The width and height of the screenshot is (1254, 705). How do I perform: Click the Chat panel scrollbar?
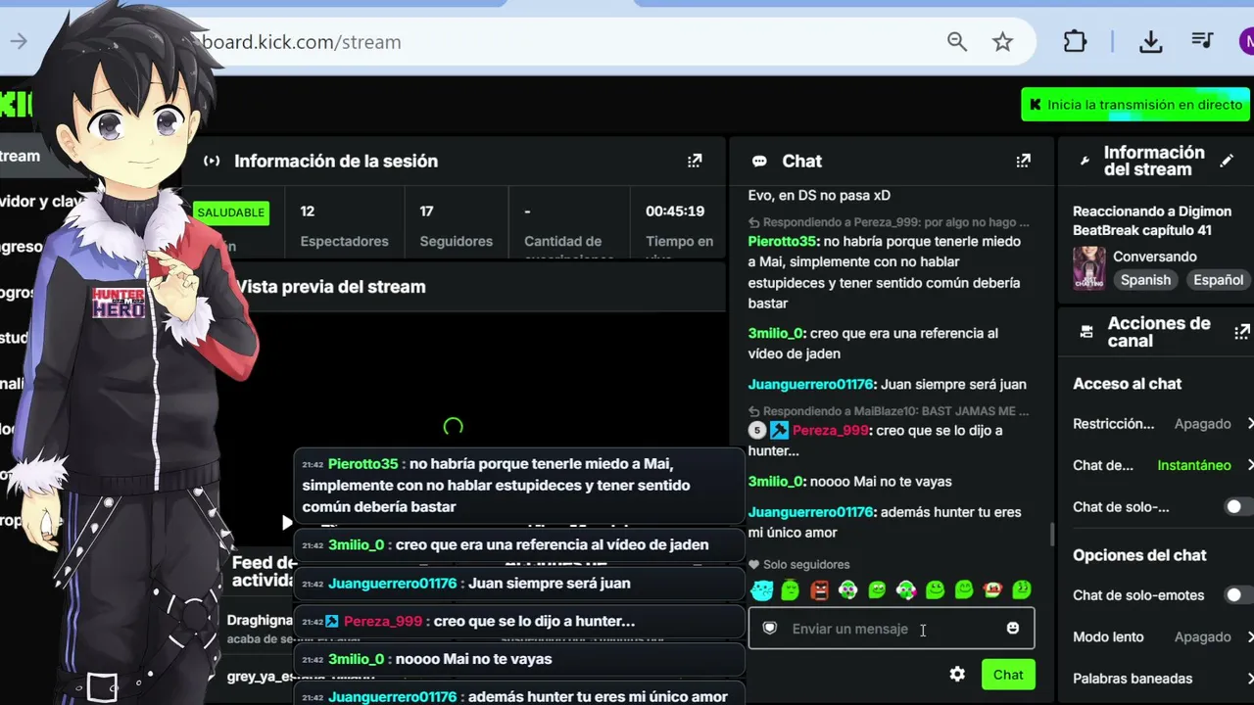tap(1052, 535)
